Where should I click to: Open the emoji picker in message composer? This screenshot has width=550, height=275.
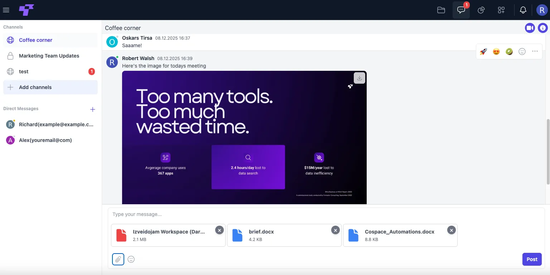[x=131, y=259]
